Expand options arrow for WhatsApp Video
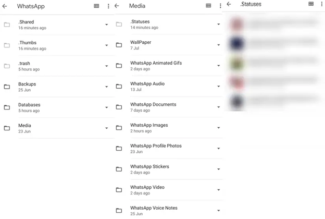This screenshot has height=219, width=325. [218, 190]
